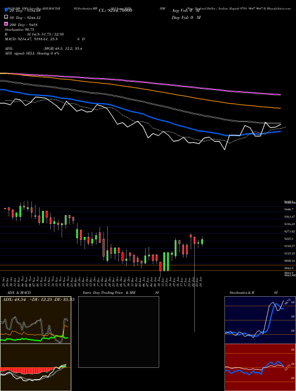The height and width of the screenshot is (391, 296).
Task: Click the 'ADX & MACD' panel title
Action: tap(19, 293)
